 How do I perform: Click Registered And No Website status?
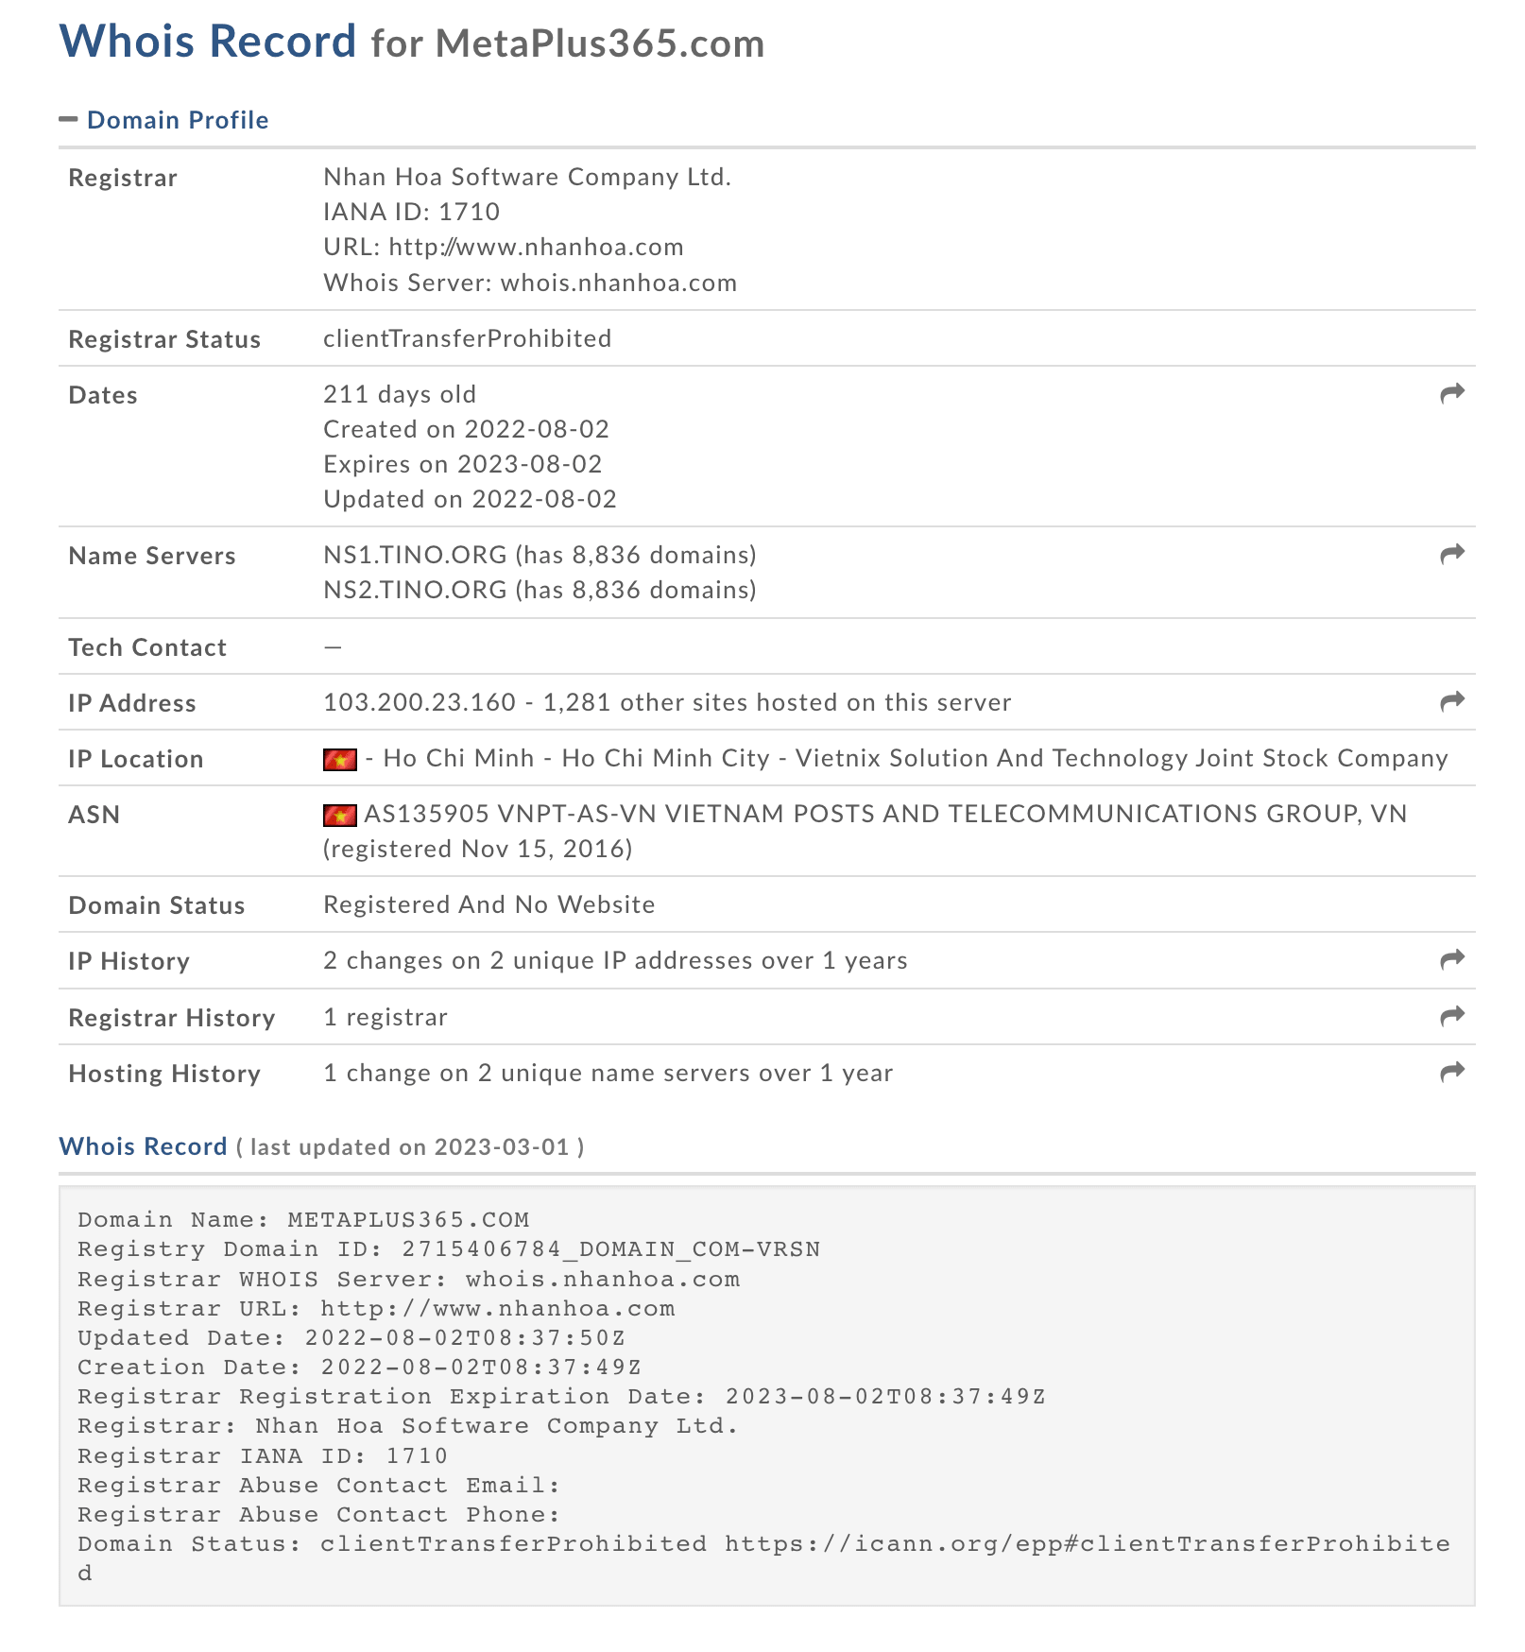(489, 904)
